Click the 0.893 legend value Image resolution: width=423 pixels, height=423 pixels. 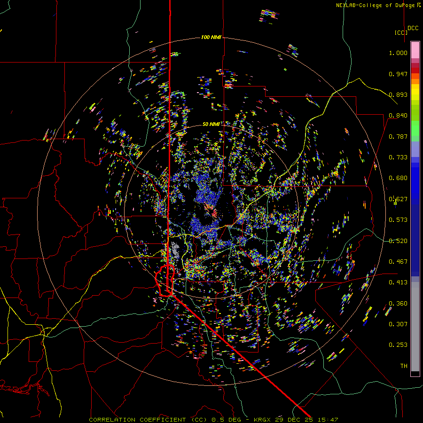point(398,94)
